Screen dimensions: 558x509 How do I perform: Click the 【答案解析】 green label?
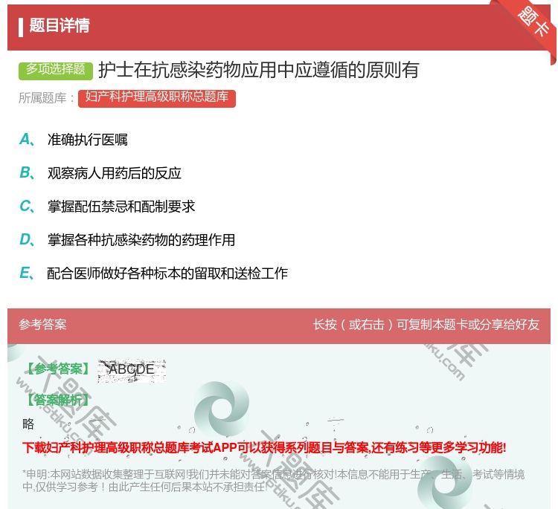(58, 401)
